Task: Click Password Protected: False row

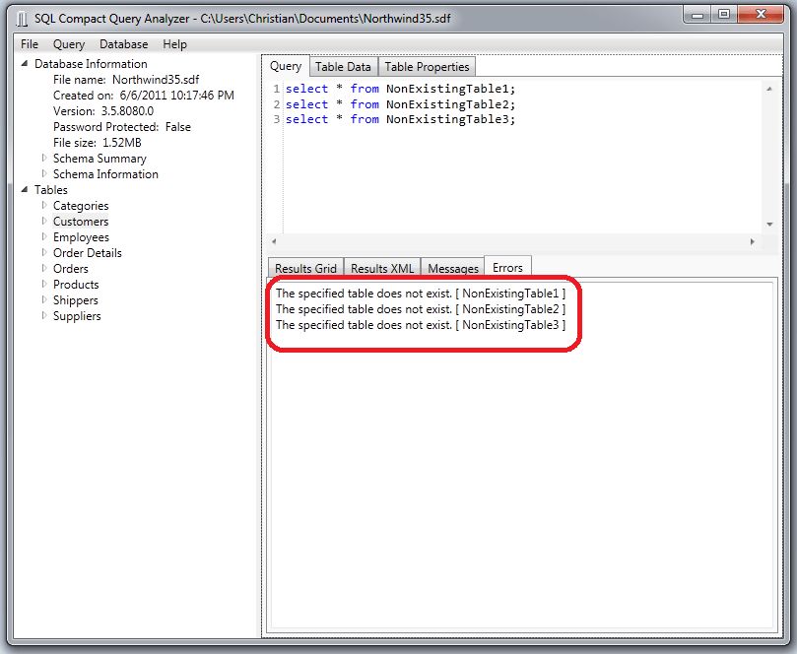Action: tap(122, 126)
